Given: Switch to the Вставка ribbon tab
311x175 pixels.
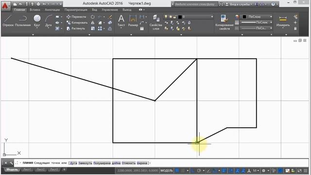Looking at the screenshot, I should pyautogui.click(x=35, y=10).
